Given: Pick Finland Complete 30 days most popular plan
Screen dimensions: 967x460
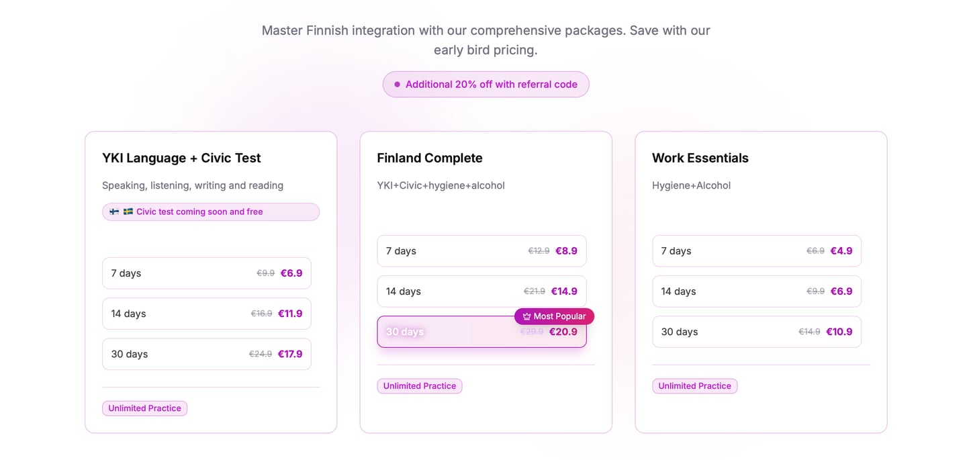Looking at the screenshot, I should (x=481, y=332).
